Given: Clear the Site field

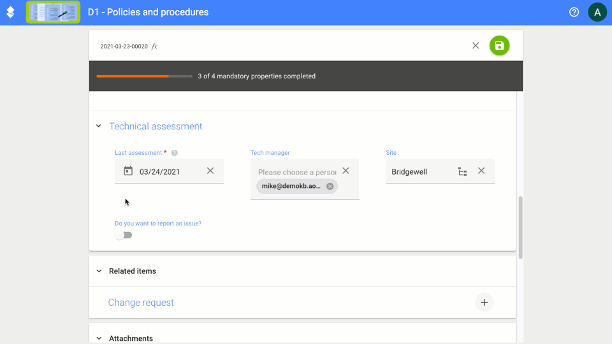Looking at the screenshot, I should pyautogui.click(x=481, y=171).
